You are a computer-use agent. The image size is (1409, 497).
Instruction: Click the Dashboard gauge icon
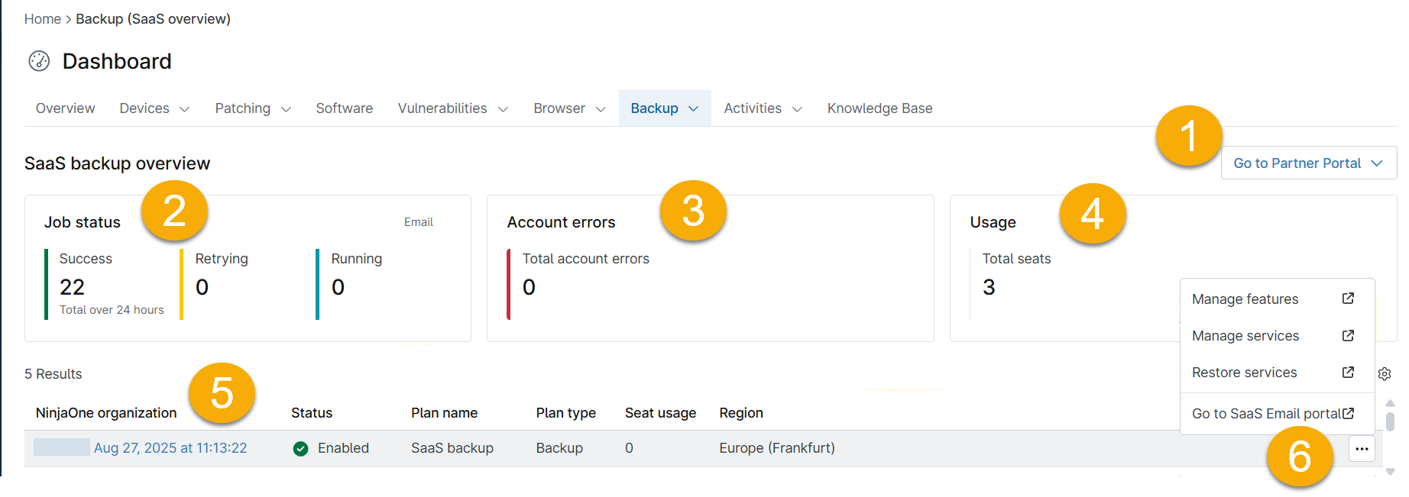click(x=39, y=61)
